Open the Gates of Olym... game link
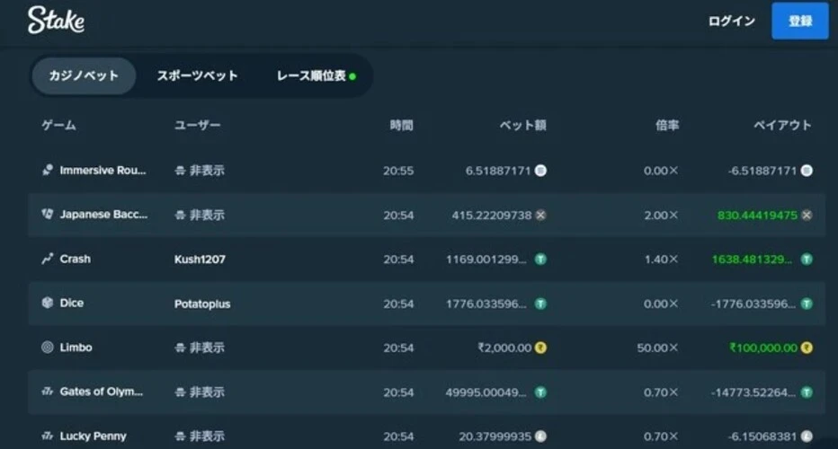 [x=102, y=392]
